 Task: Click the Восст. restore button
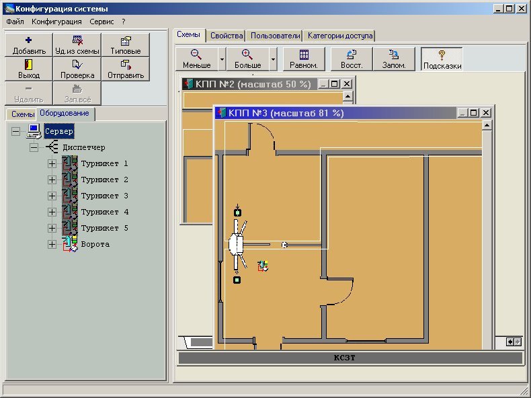click(352, 59)
